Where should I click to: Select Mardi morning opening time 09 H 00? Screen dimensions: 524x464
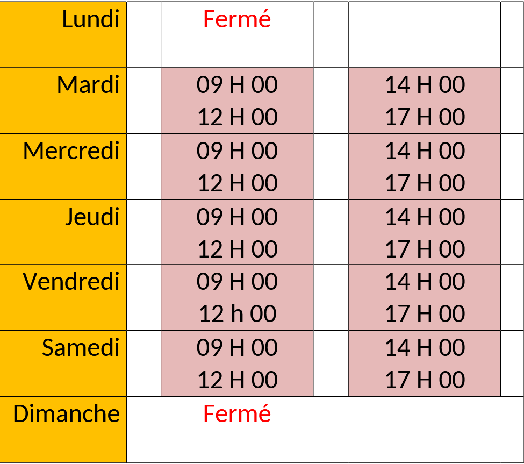click(237, 85)
